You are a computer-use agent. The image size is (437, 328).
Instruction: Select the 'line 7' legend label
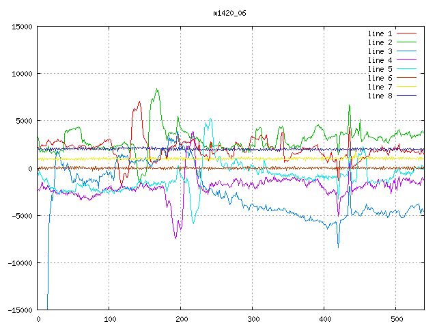(380, 87)
